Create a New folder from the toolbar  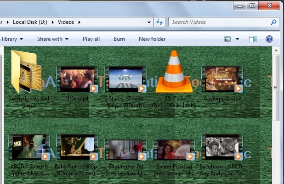[x=152, y=39]
